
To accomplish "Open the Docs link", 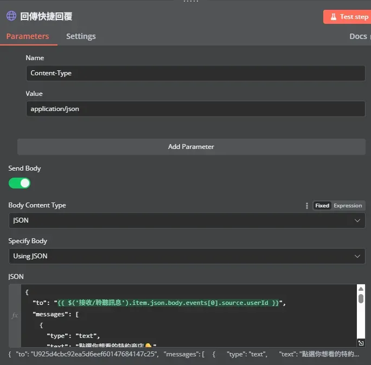I will click(358, 36).
